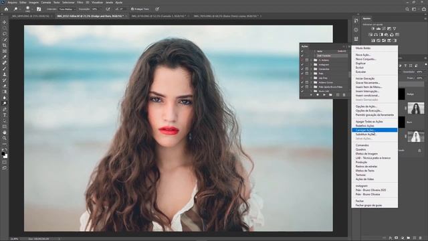Expand the Comandos action set
Screen dimensions: 428x241
click(x=311, y=69)
